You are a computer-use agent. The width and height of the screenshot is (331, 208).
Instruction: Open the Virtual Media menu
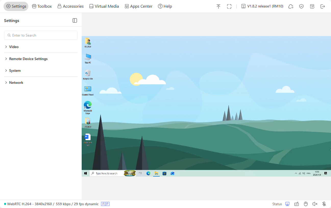tap(104, 6)
